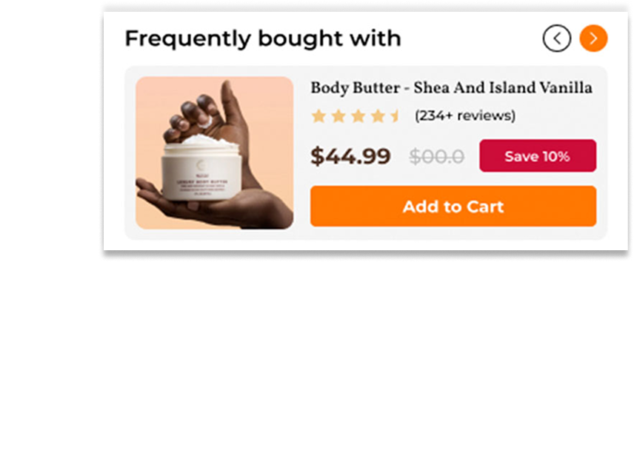
Task: Click the half-filled fifth rating star
Action: point(396,116)
